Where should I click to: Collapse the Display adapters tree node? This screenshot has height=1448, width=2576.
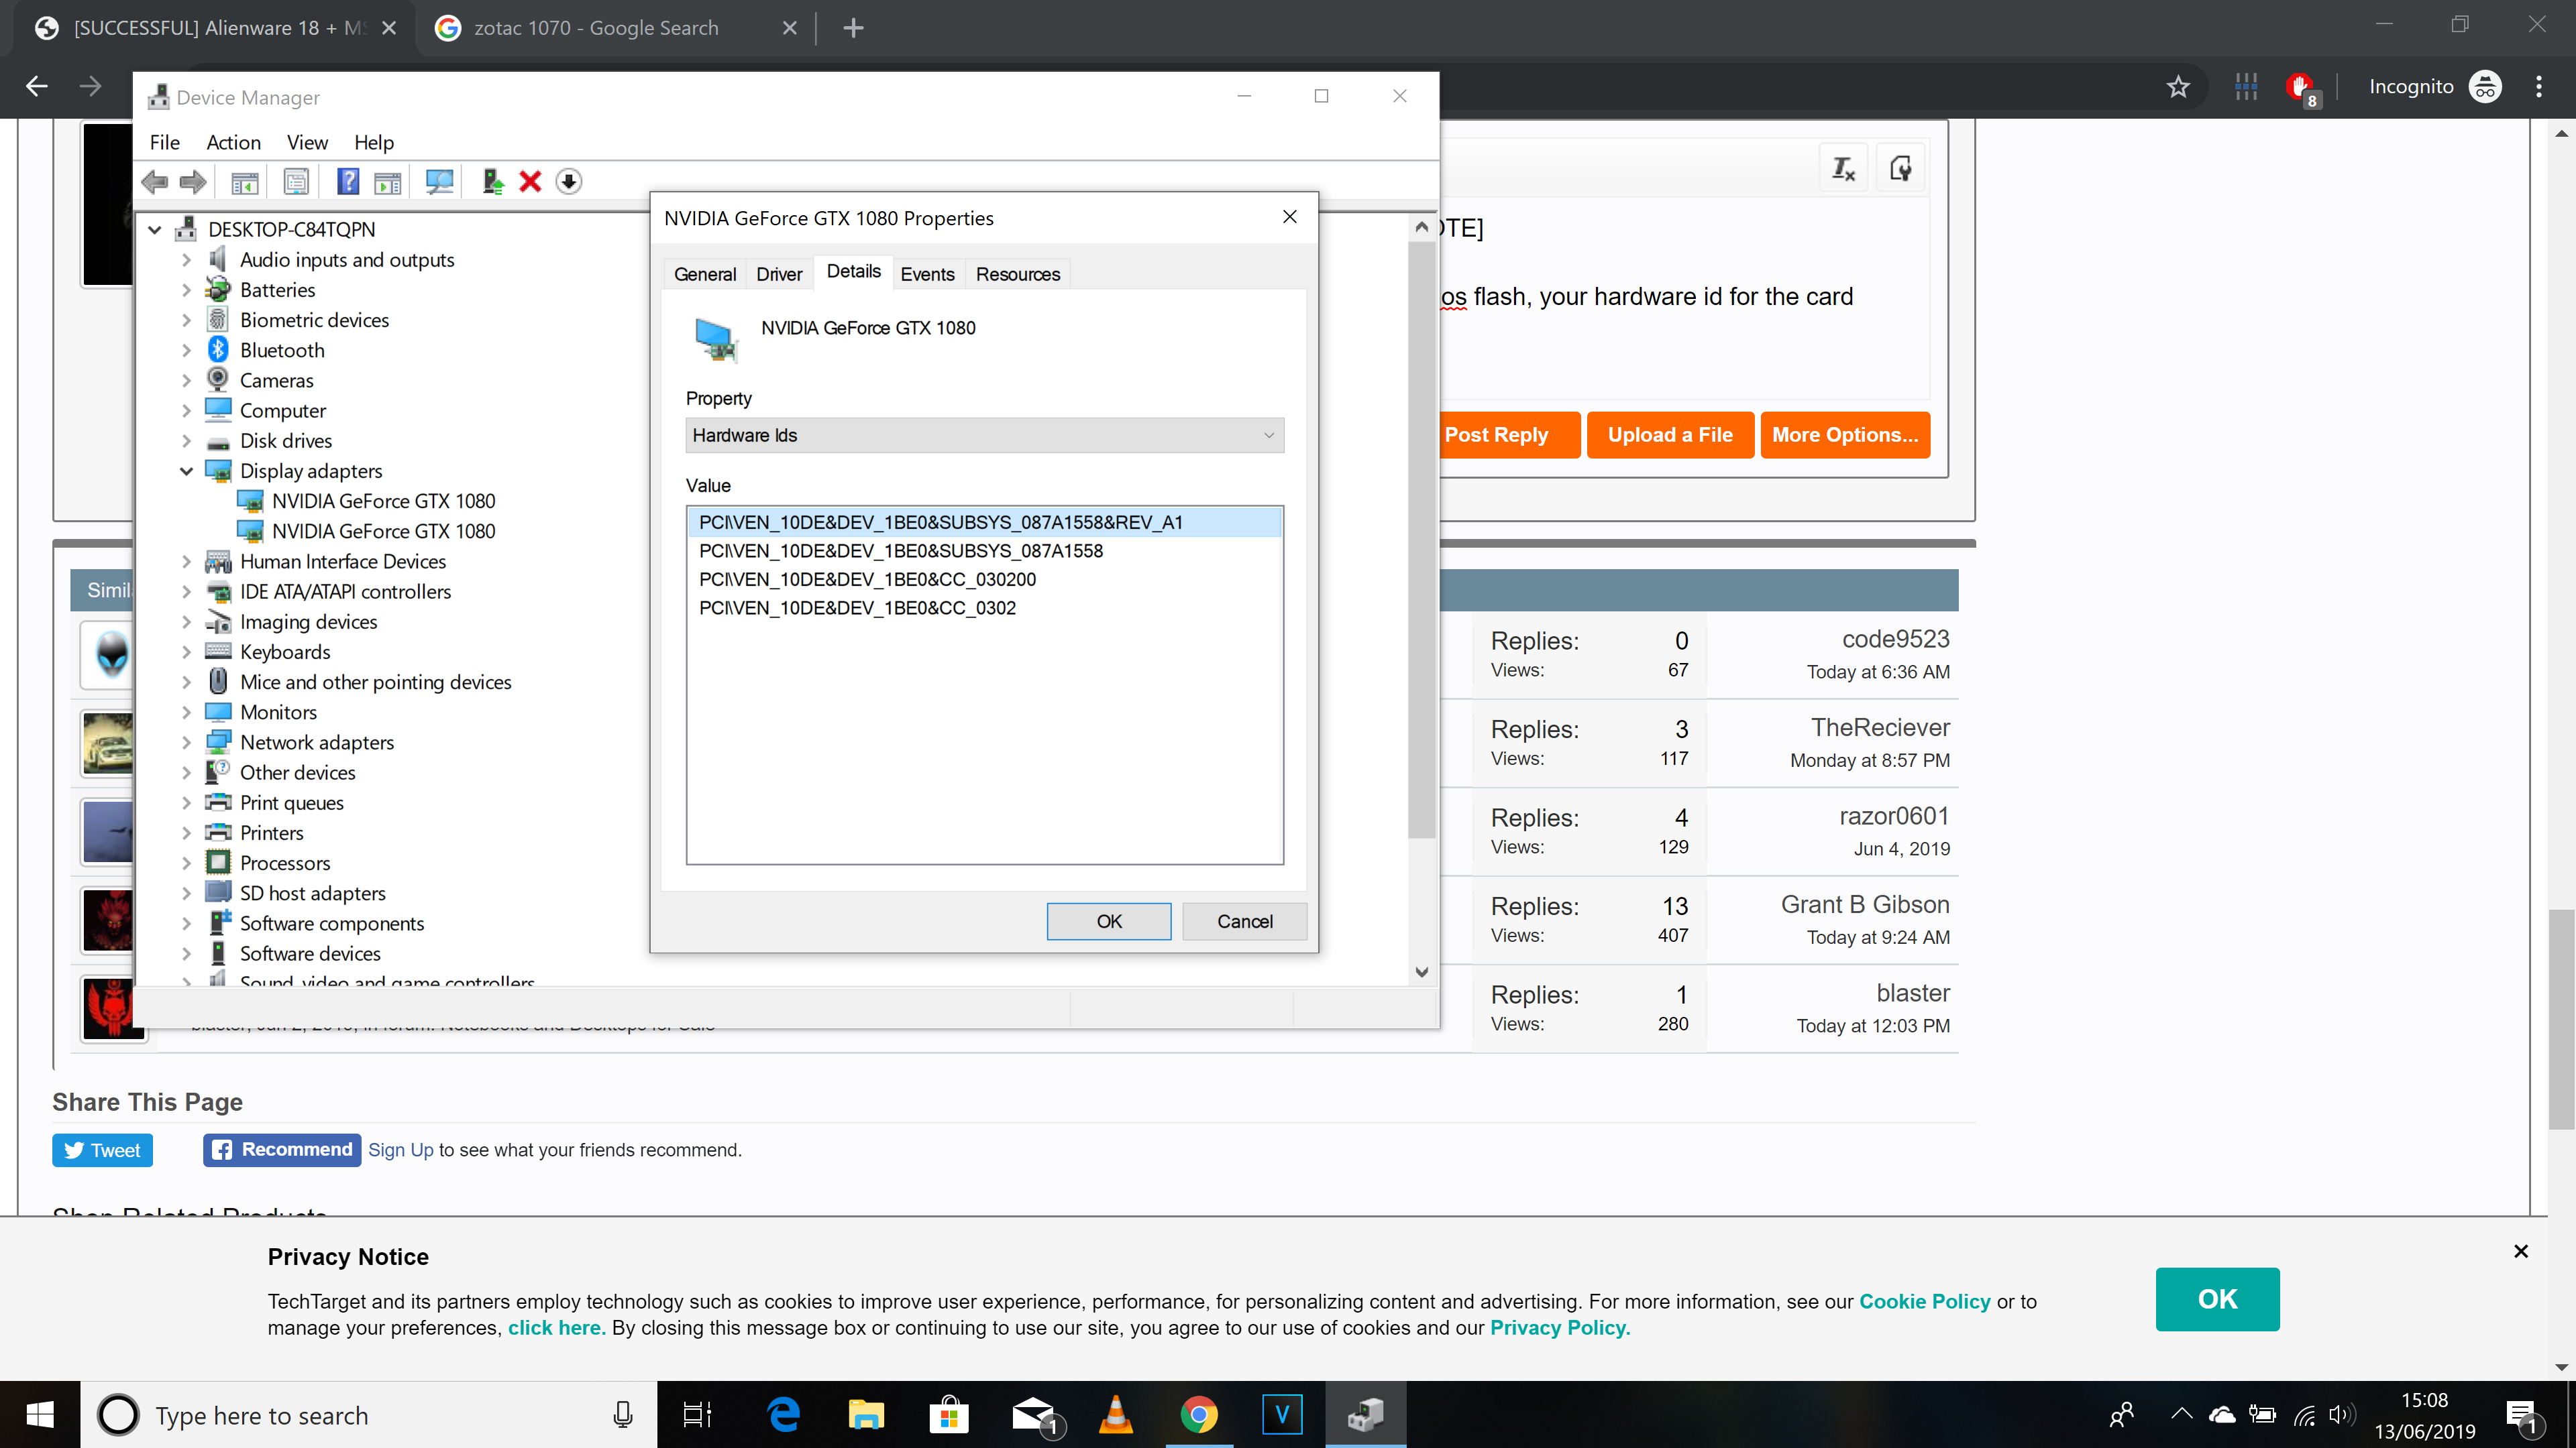[x=186, y=471]
